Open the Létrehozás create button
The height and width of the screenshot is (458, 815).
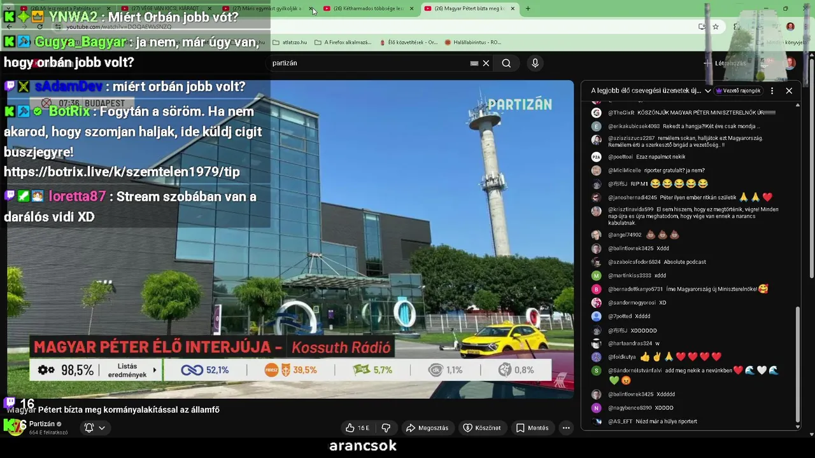coord(725,63)
